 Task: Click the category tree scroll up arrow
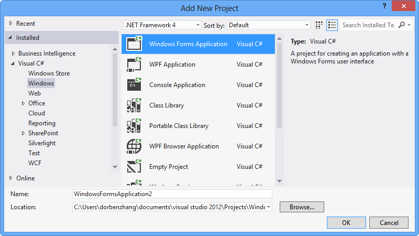115,49
